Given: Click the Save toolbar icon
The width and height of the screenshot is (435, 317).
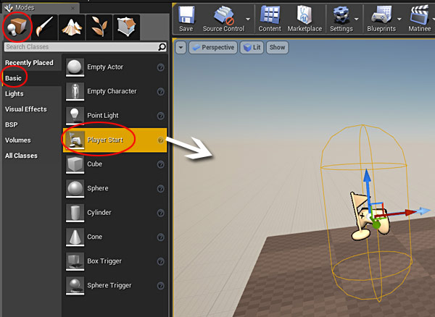Looking at the screenshot, I should (x=186, y=18).
